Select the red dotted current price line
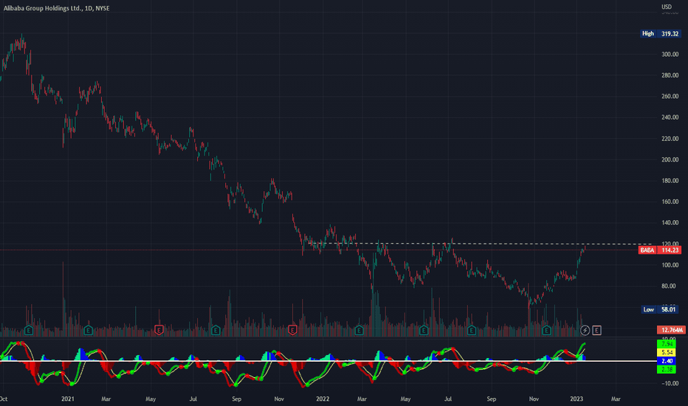Screen dimensions: 688x406 pos(318,250)
